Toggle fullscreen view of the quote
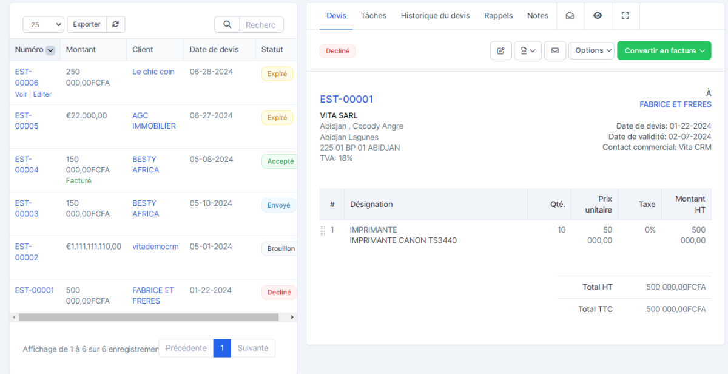Image resolution: width=728 pixels, height=374 pixels. pyautogui.click(x=625, y=16)
